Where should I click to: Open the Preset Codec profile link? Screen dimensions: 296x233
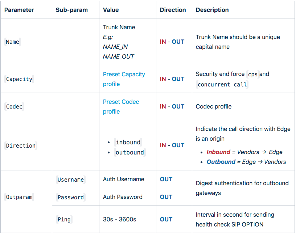click(121, 107)
